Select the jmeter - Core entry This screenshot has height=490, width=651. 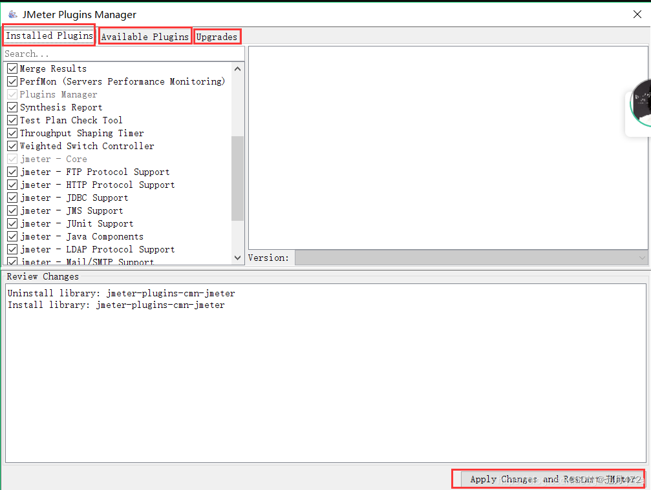click(54, 159)
